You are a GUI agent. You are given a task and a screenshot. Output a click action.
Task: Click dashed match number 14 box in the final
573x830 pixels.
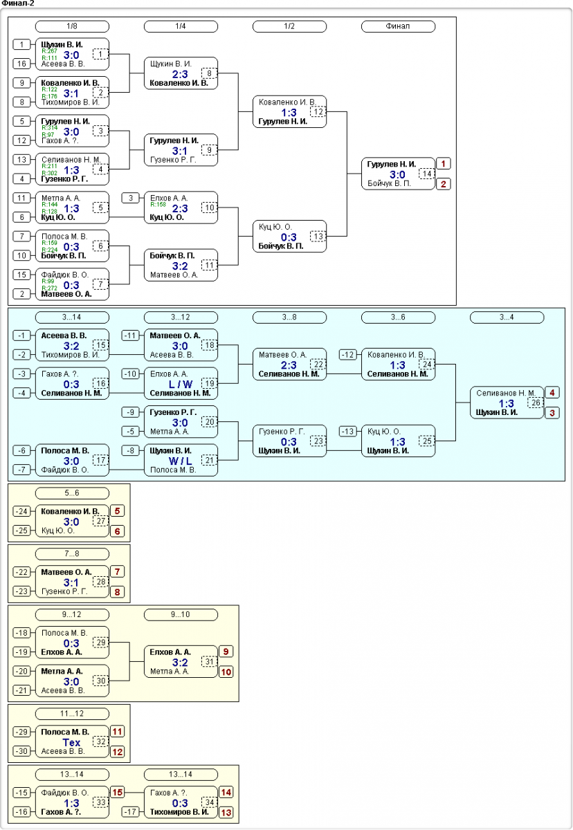click(428, 174)
